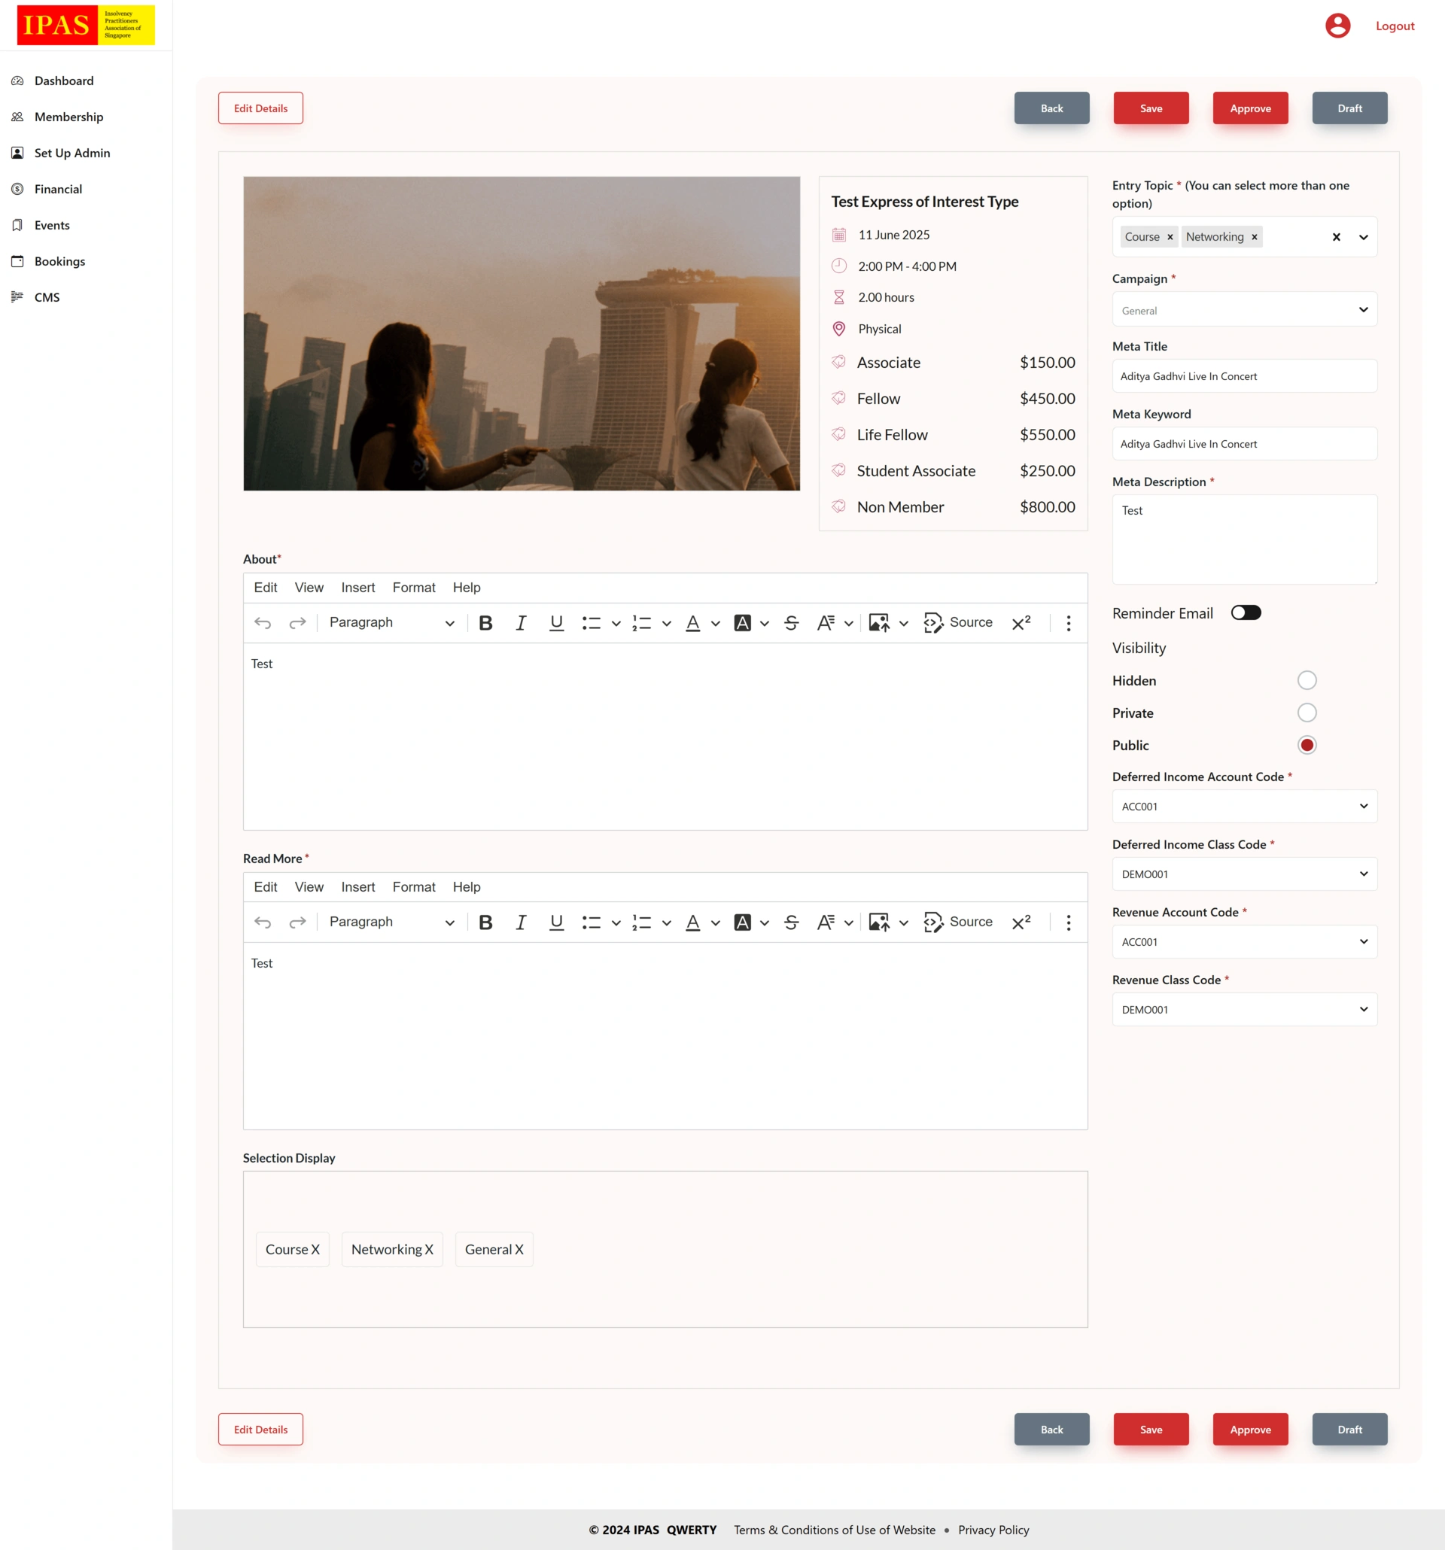Image resolution: width=1445 pixels, height=1550 pixels.
Task: Click Superscript icon in About editor
Action: pyautogui.click(x=1021, y=622)
